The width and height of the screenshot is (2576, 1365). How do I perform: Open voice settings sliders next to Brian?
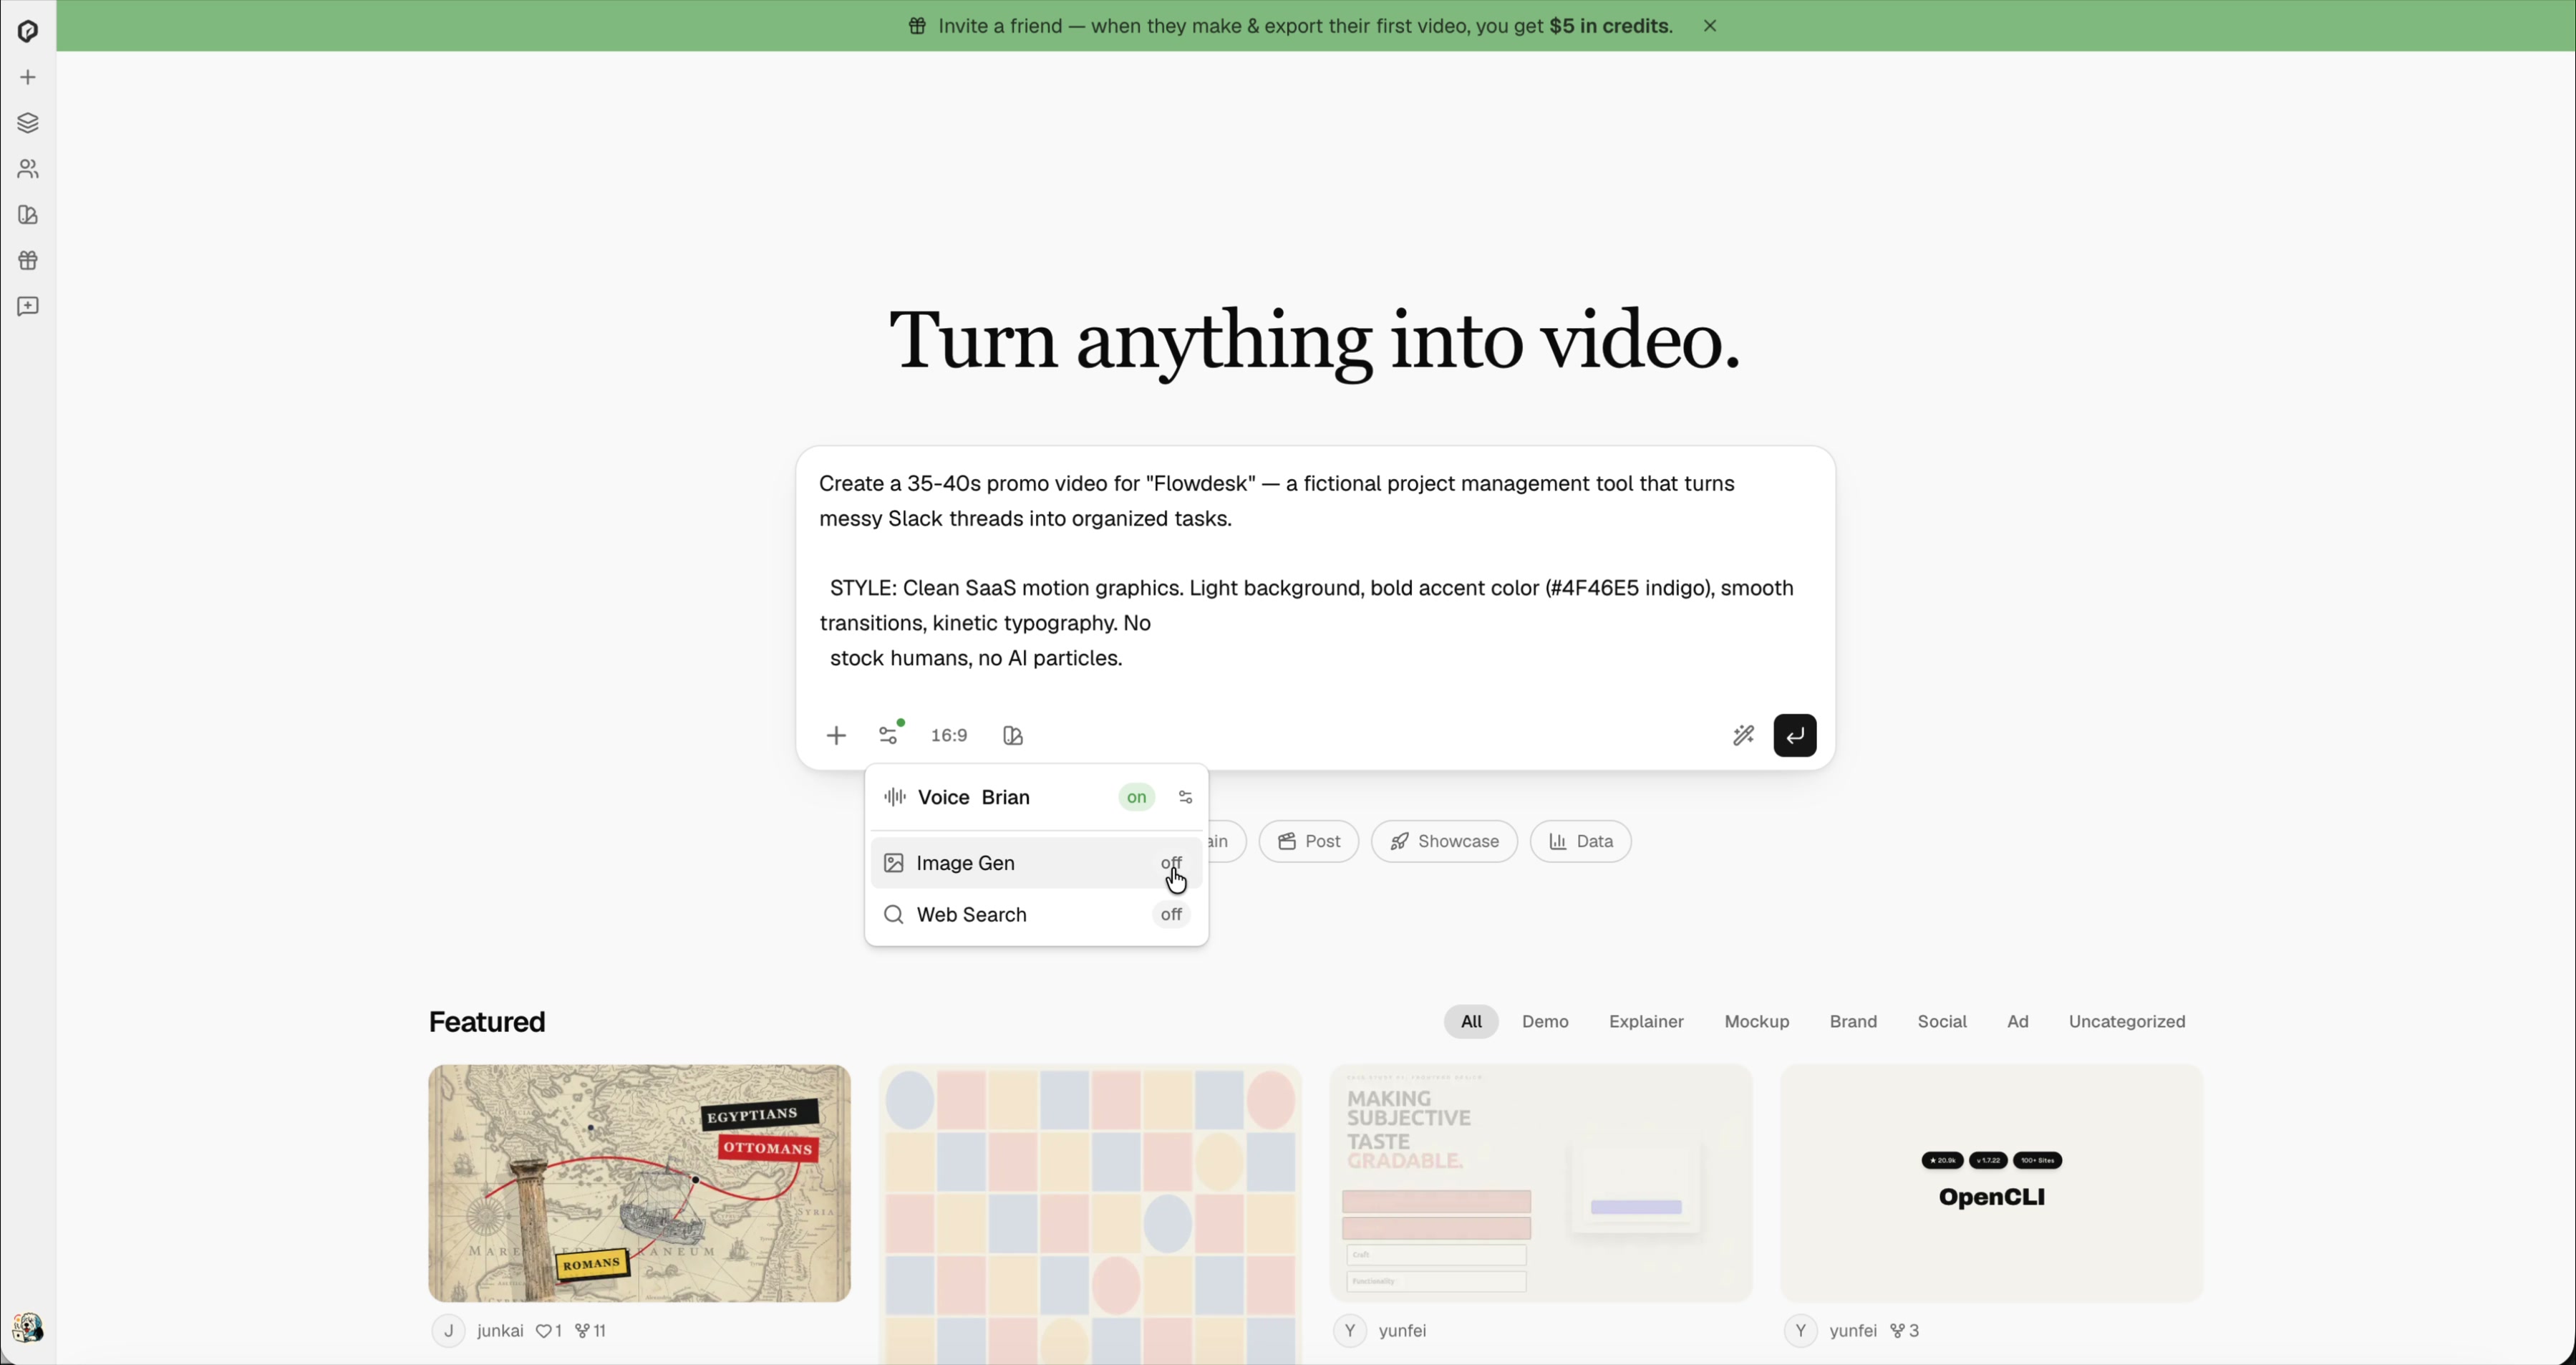(x=1185, y=798)
